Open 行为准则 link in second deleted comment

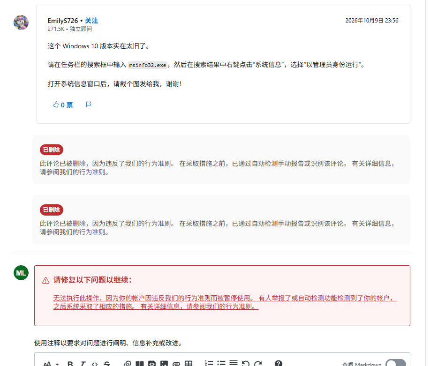coord(92,232)
